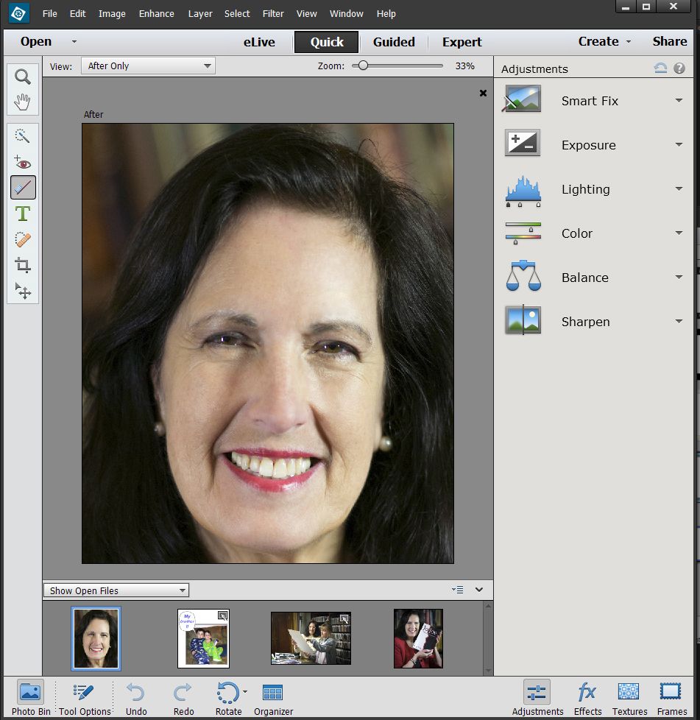Select the Zoom tool
The width and height of the screenshot is (700, 720).
point(22,75)
